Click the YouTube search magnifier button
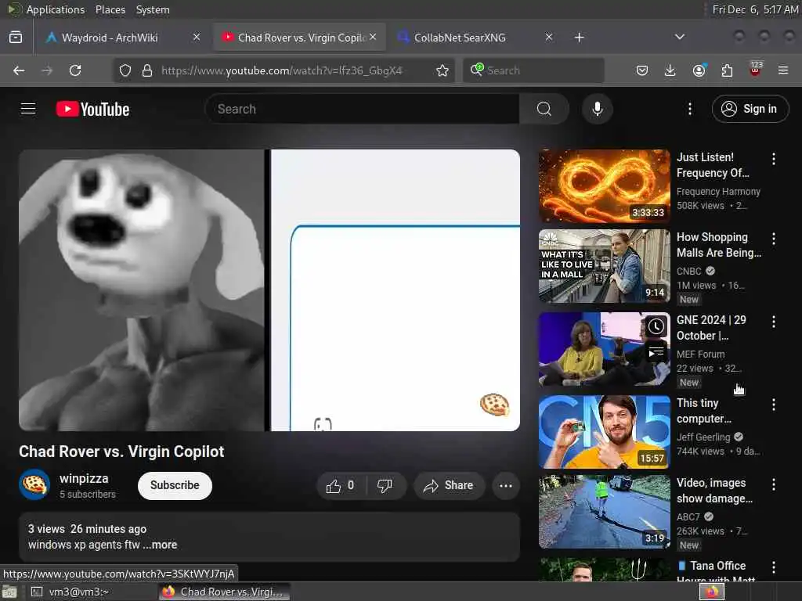802x601 pixels. [x=544, y=109]
